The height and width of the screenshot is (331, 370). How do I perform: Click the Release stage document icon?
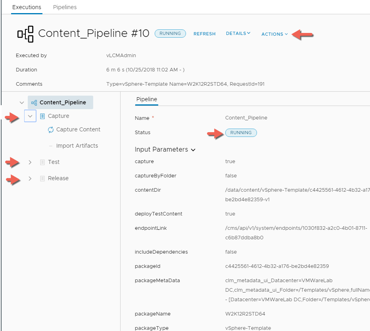click(42, 179)
